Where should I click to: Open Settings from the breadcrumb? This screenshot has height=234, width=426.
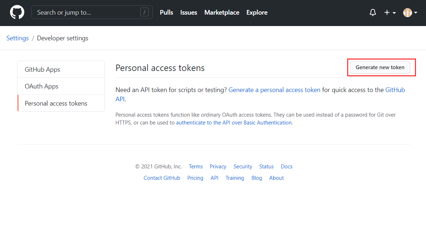pyautogui.click(x=17, y=38)
